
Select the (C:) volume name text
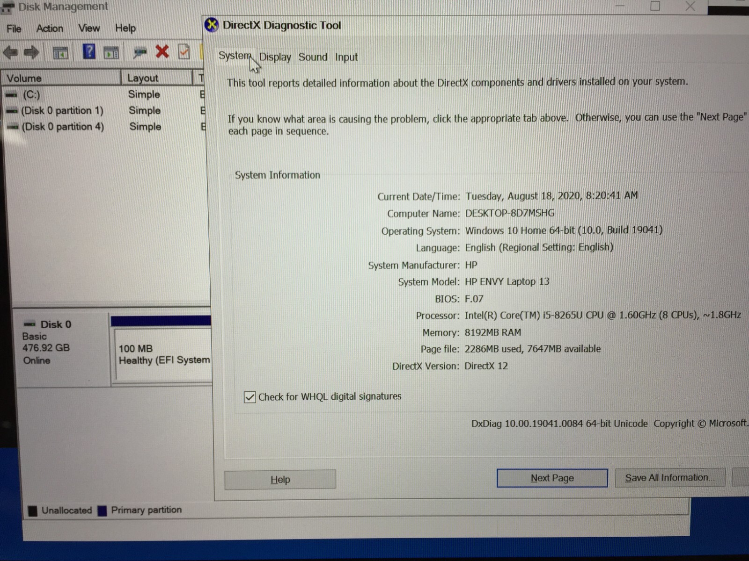point(31,95)
